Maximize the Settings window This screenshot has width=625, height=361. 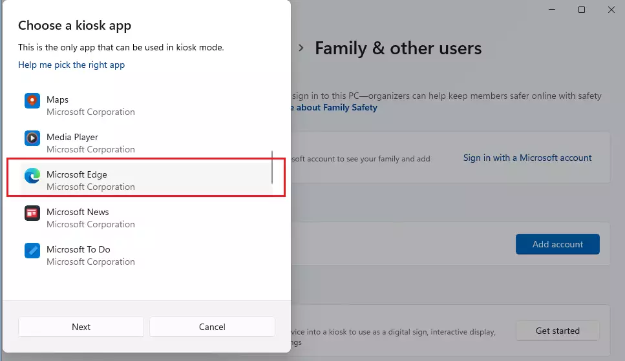[x=582, y=10]
